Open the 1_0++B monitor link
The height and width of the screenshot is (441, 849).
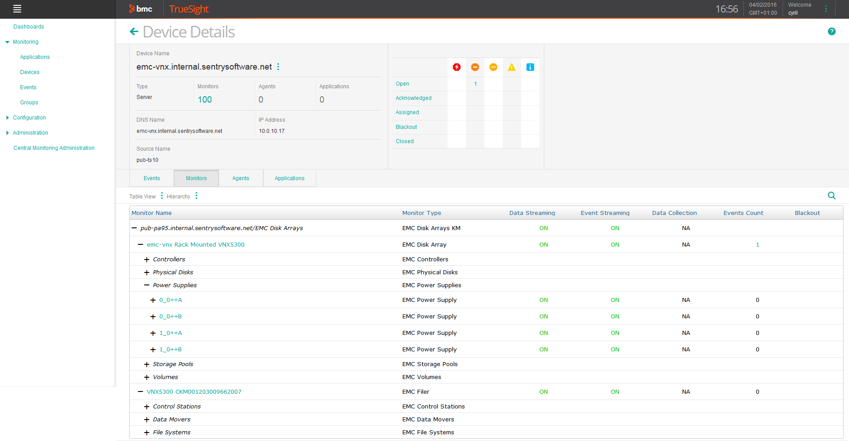click(170, 350)
